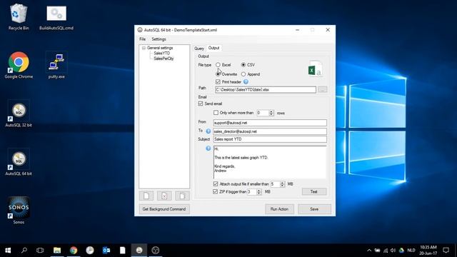Click the volume icon in system tray
The width and height of the screenshot is (457, 257).
[x=393, y=251]
